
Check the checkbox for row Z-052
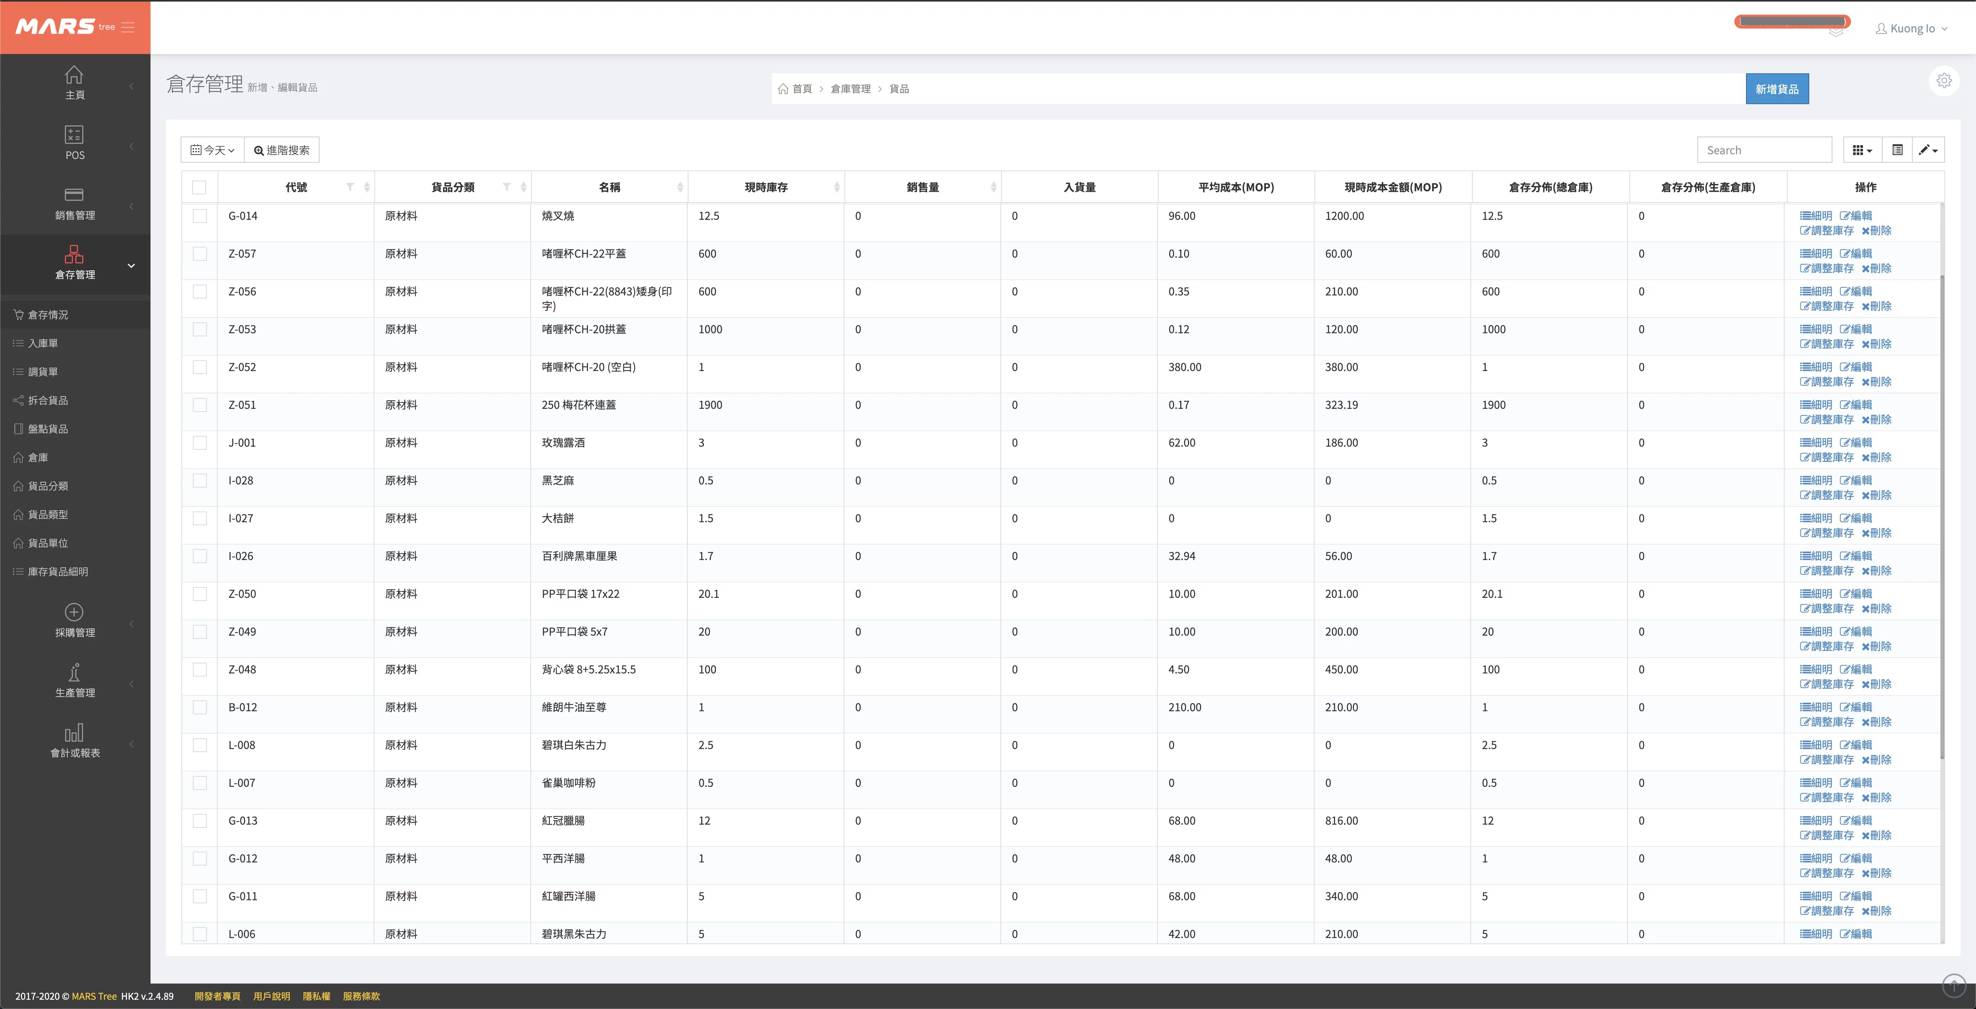200,367
